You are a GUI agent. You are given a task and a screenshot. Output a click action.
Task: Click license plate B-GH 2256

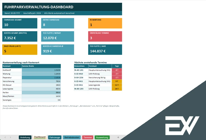pyautogui.click(x=79, y=78)
